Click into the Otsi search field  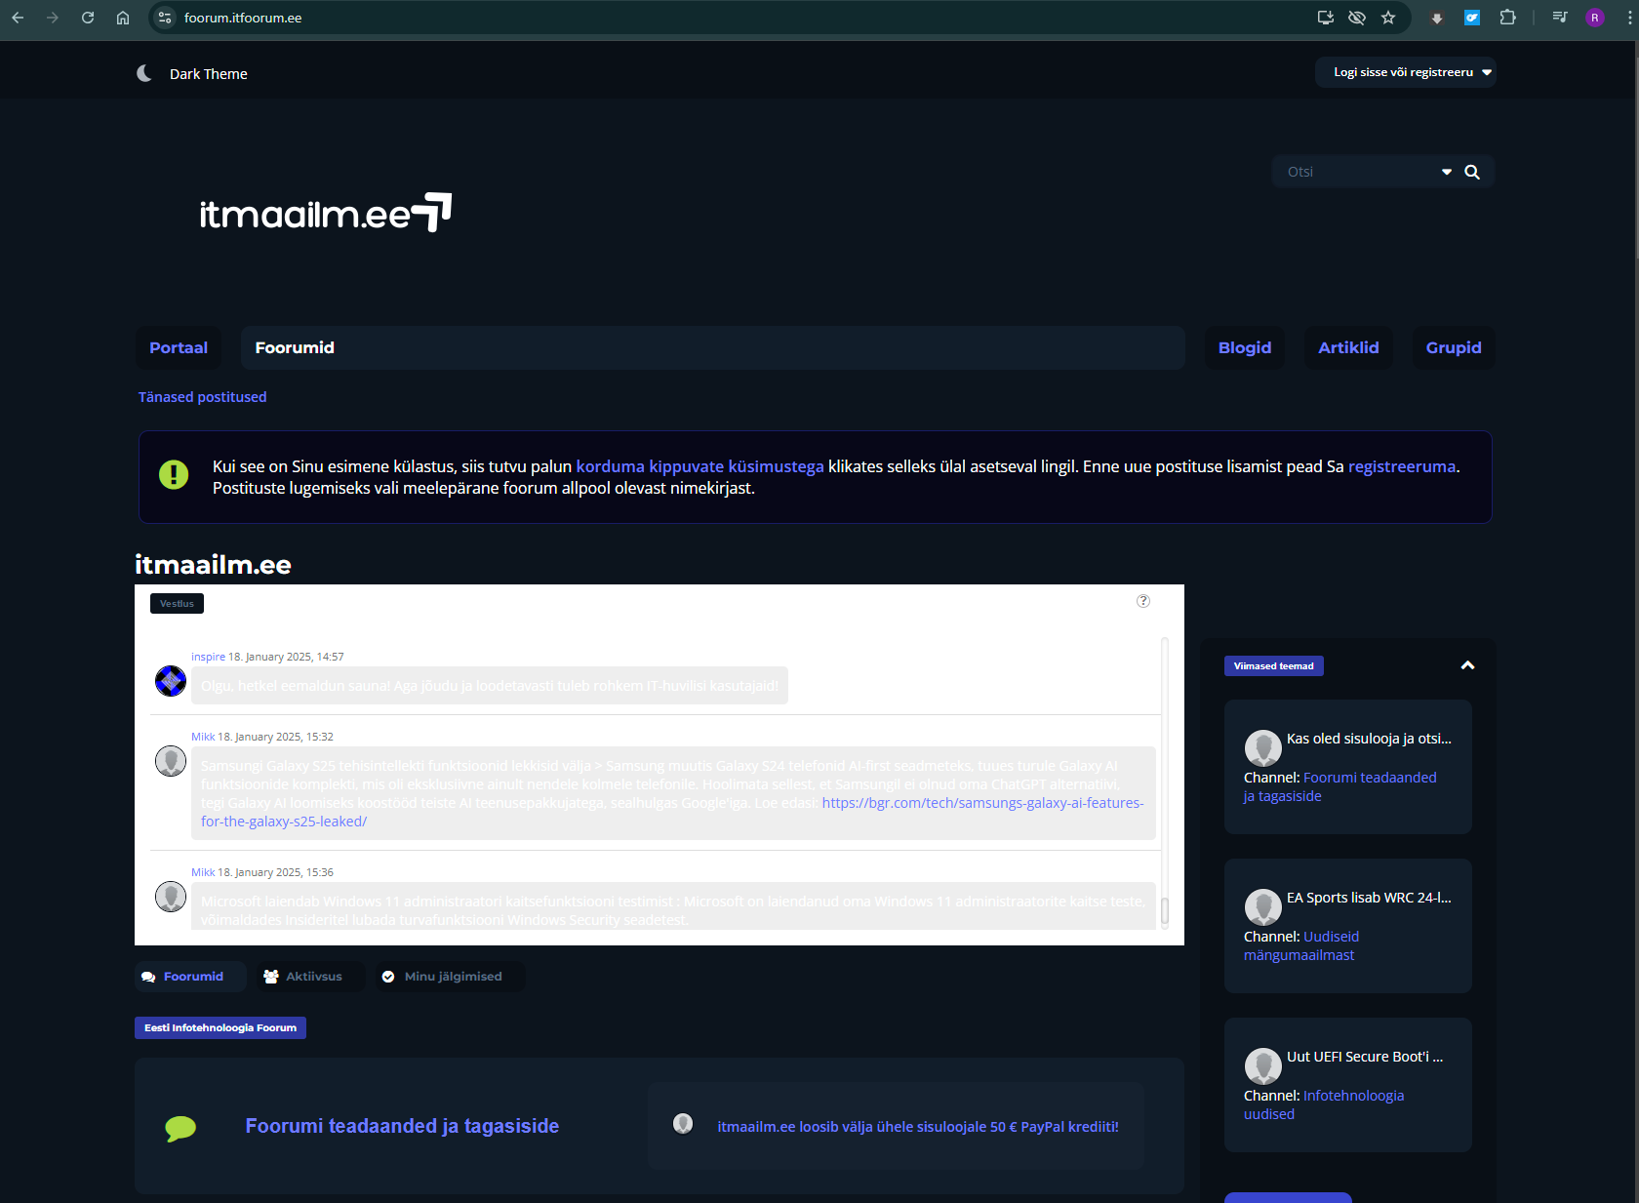coord(1356,172)
